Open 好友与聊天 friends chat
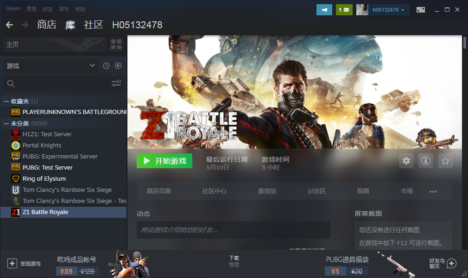Image resolution: width=468 pixels, height=278 pixels. (x=443, y=263)
